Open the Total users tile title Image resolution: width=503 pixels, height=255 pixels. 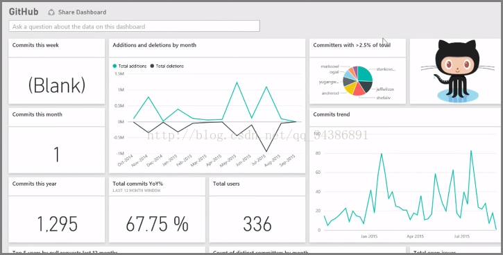(226, 184)
